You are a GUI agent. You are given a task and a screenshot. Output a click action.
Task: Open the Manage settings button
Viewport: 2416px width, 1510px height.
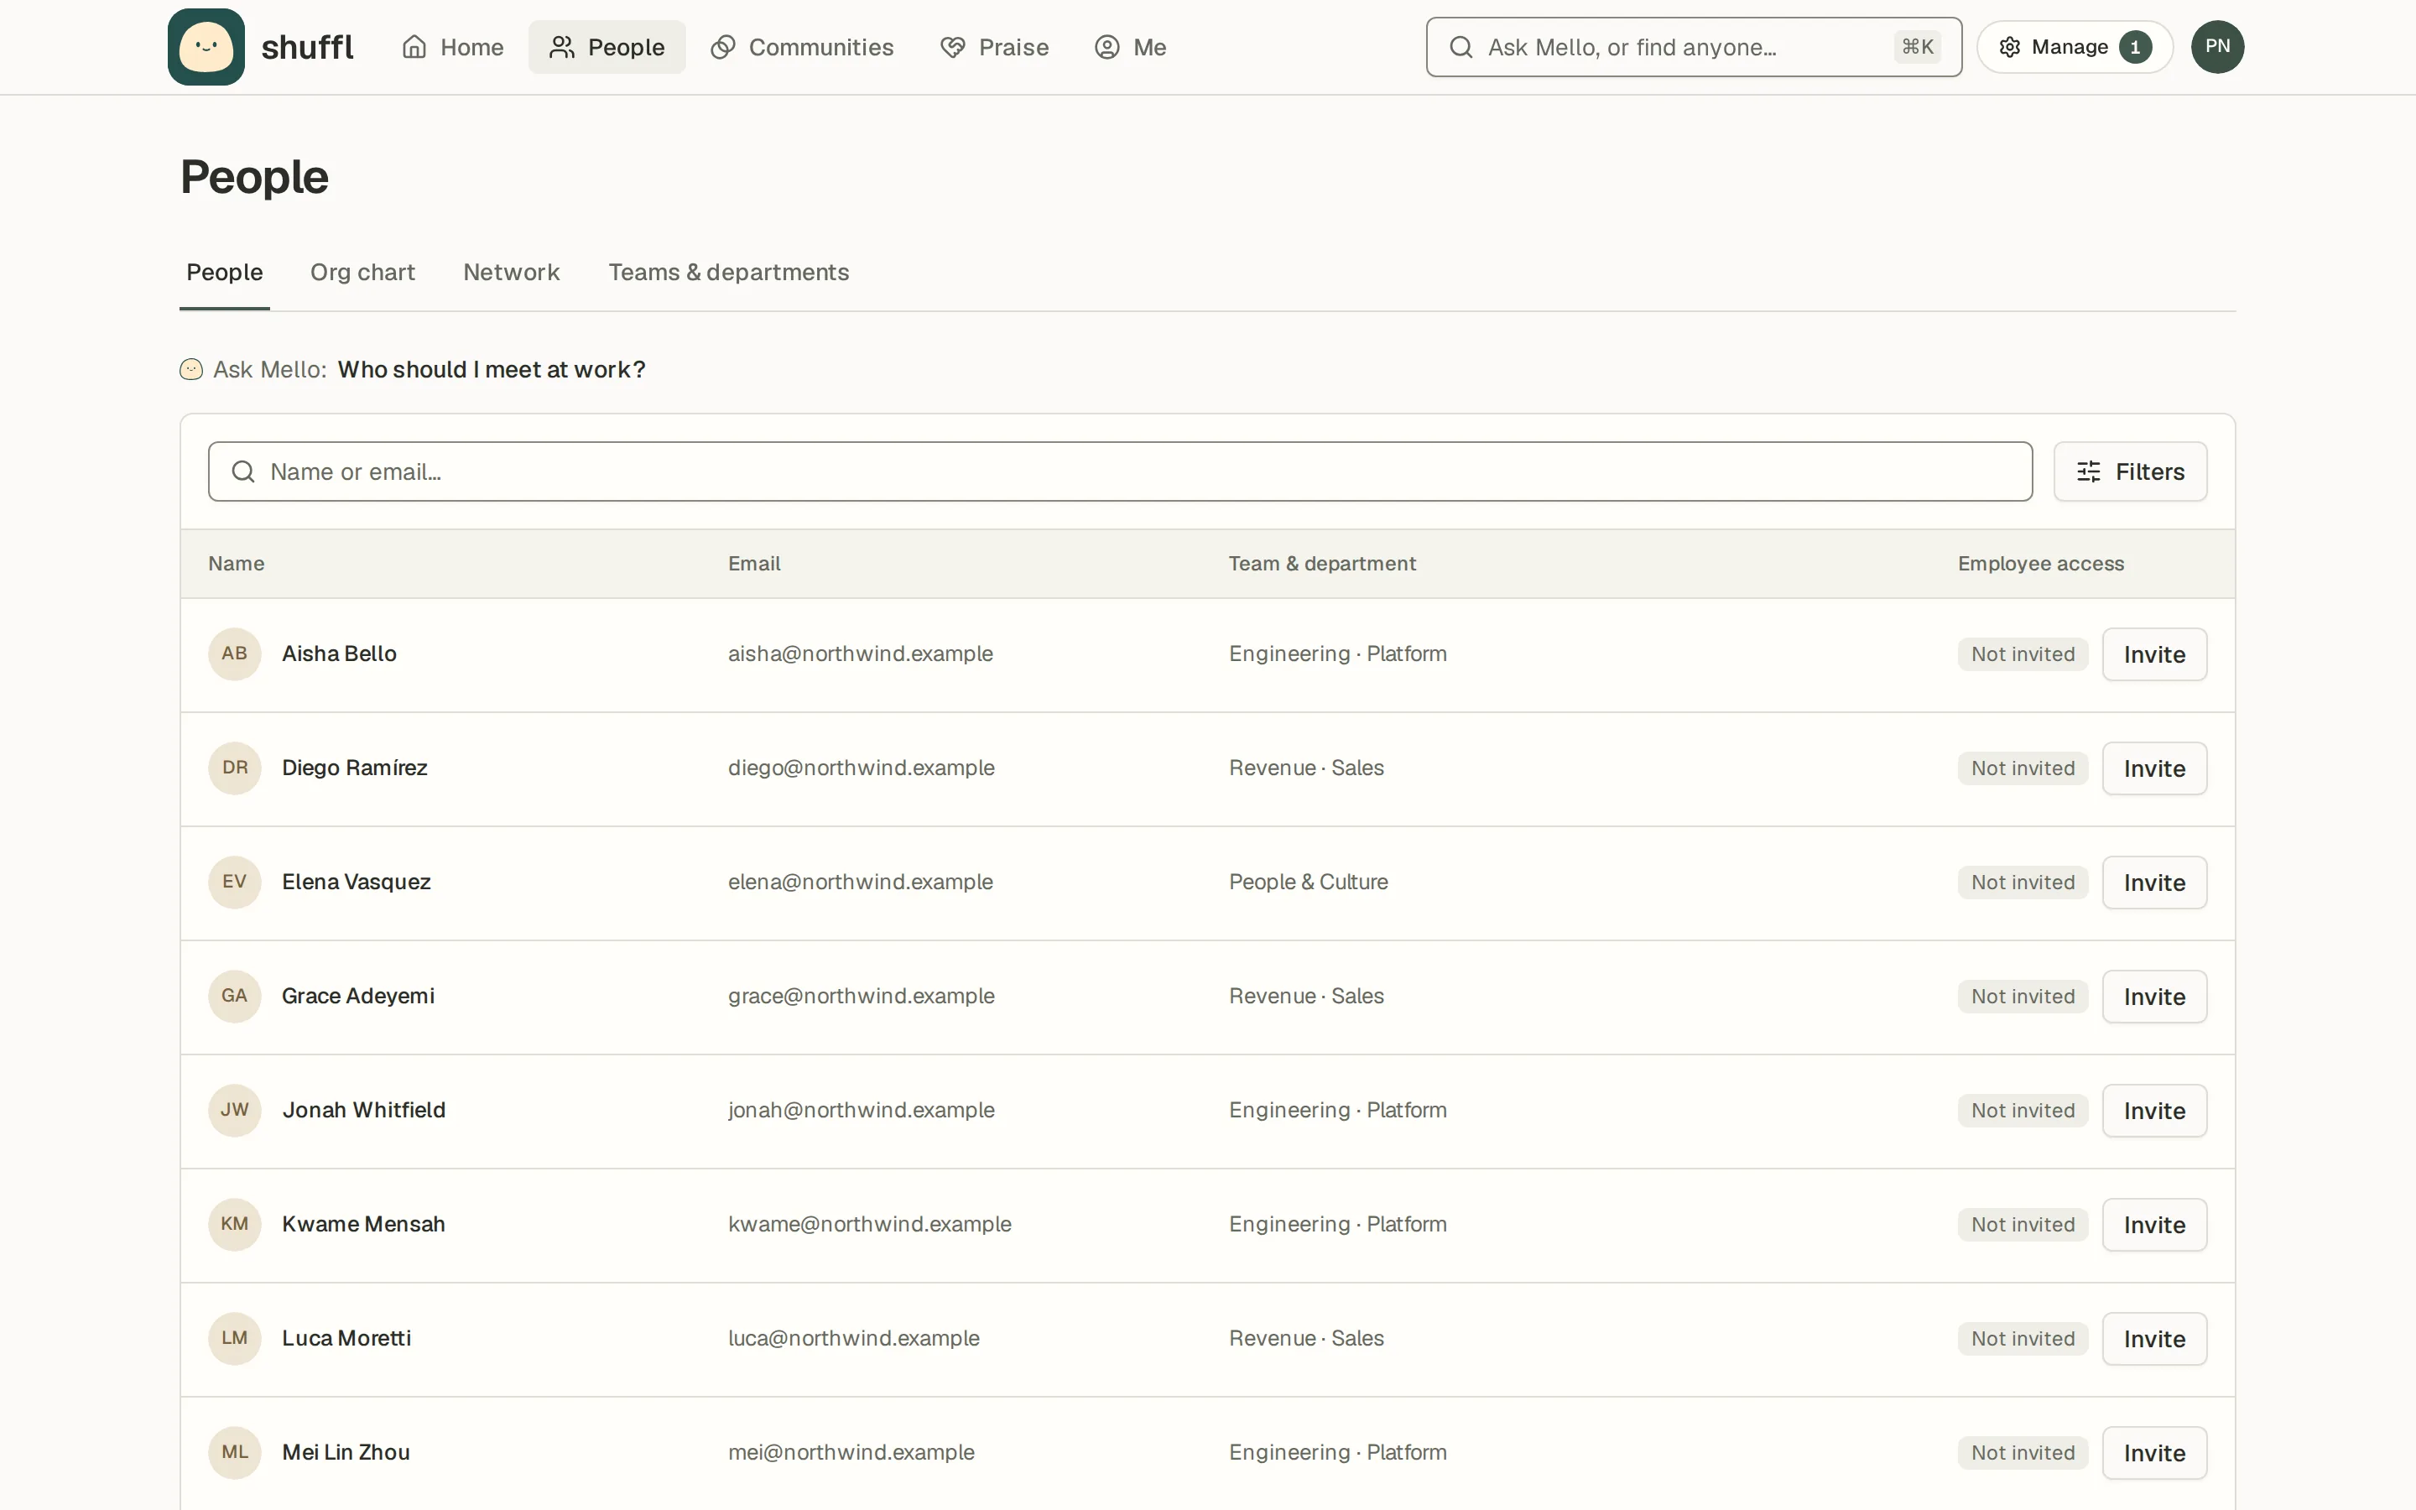pyautogui.click(x=2075, y=47)
